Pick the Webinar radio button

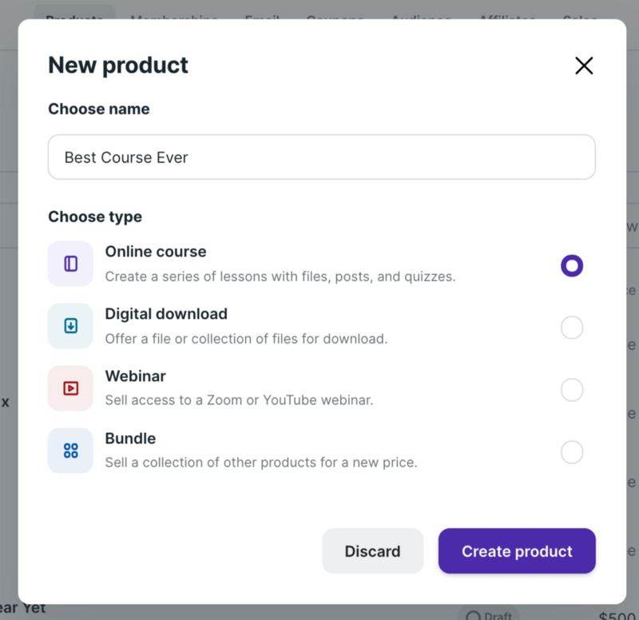[x=572, y=390]
